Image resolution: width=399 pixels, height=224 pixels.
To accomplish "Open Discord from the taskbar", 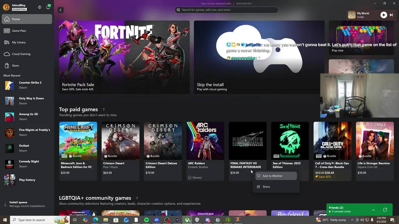I will click(x=208, y=220).
